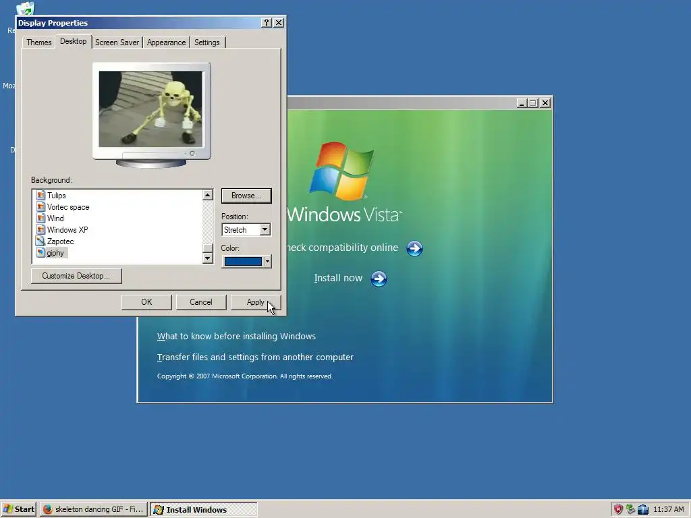Open the Position dropdown showing Stretch
The width and height of the screenshot is (691, 518).
click(246, 229)
